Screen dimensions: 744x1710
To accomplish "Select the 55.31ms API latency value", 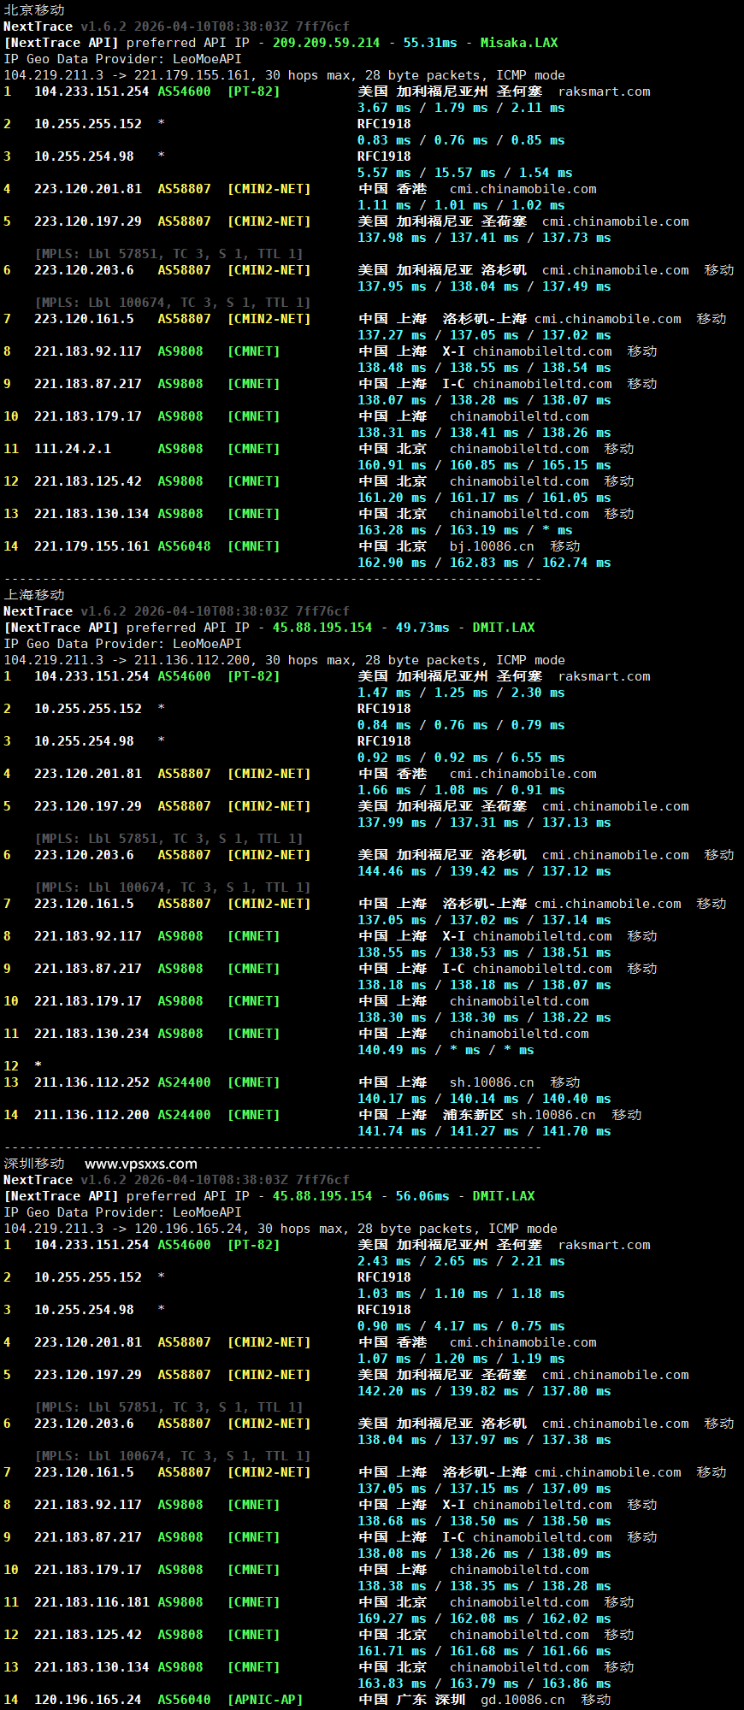I will tap(430, 43).
